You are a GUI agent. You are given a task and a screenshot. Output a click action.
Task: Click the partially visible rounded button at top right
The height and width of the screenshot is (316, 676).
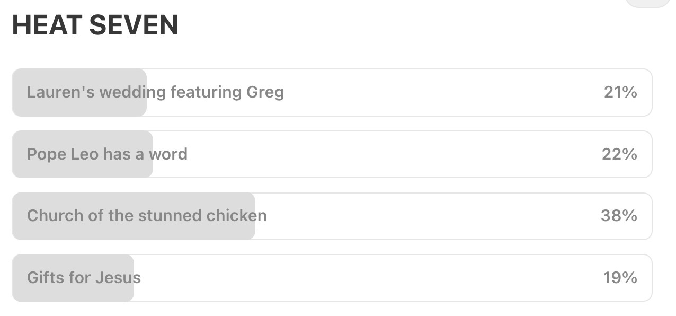click(649, 3)
